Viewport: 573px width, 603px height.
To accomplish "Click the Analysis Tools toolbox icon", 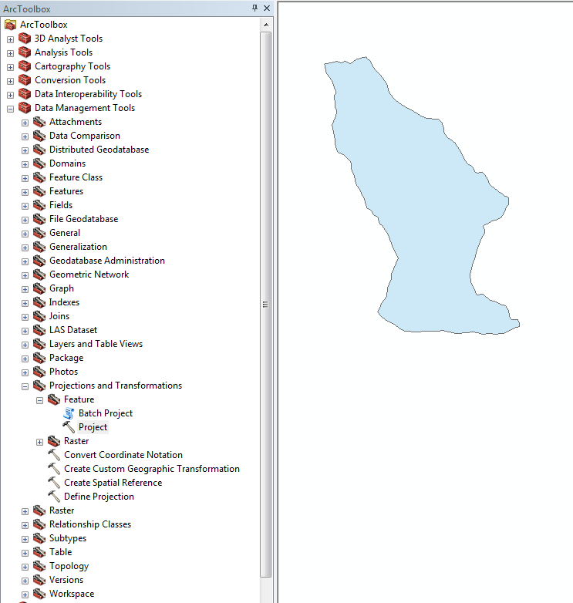I will (25, 52).
